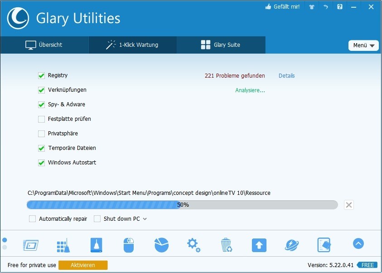Open the recycle trash uninstaller icon

[226, 245]
